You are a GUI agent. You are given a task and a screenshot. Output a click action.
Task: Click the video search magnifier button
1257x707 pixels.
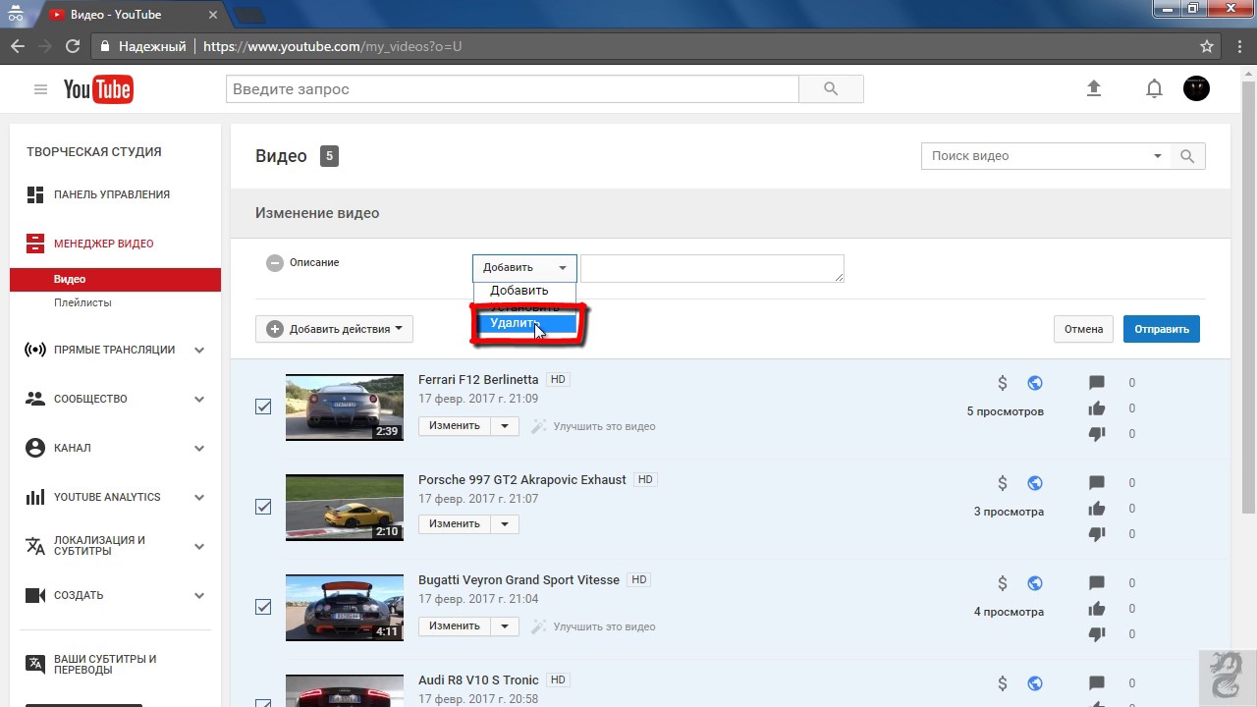coord(1187,156)
